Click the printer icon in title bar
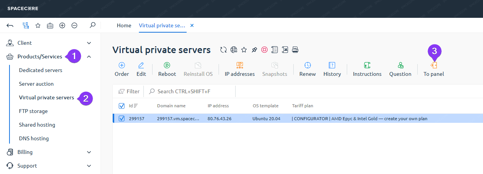 tap(296, 50)
